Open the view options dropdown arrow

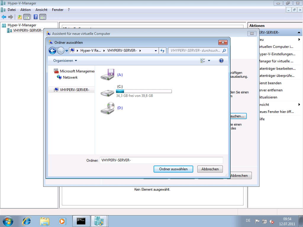(209, 61)
